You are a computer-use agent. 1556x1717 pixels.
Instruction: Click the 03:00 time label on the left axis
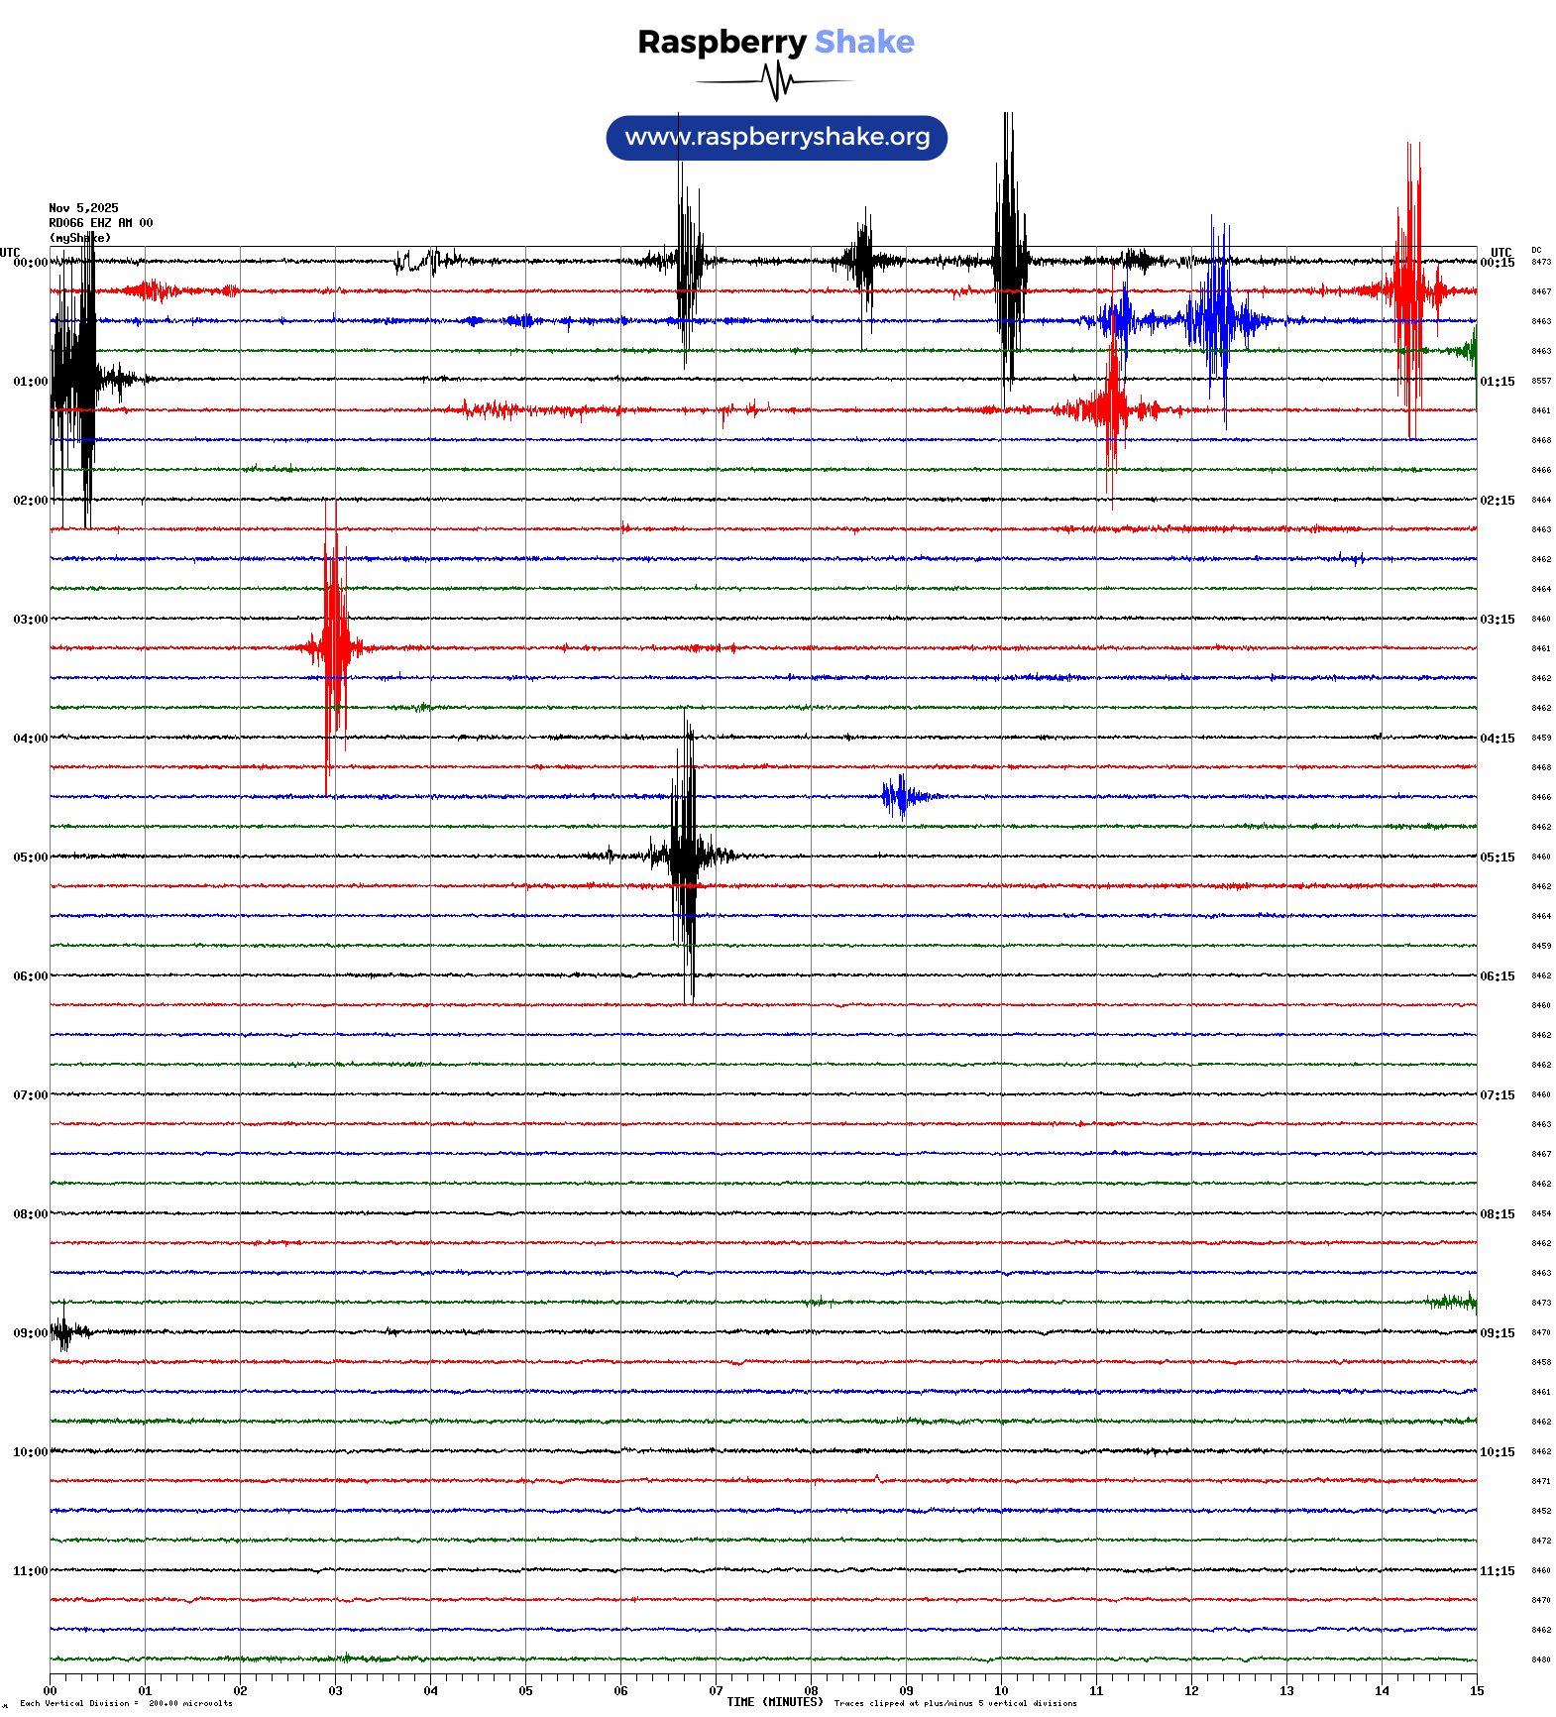click(30, 620)
